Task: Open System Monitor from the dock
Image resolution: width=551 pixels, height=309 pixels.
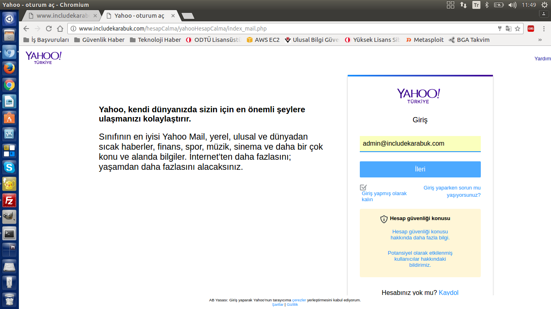Action: pyautogui.click(x=9, y=134)
